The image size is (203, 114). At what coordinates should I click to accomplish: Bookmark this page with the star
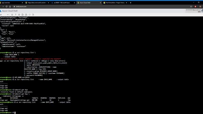click(191, 6)
